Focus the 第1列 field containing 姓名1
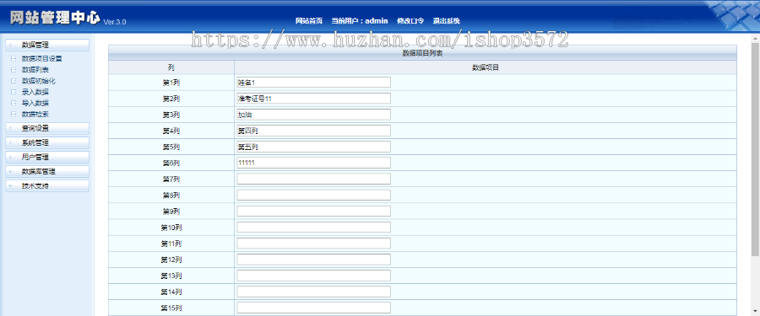Image resolution: width=760 pixels, height=316 pixels. (313, 83)
